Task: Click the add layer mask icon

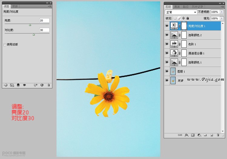Action: tap(193, 135)
